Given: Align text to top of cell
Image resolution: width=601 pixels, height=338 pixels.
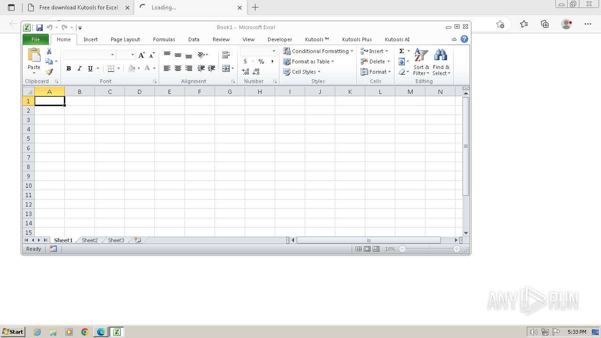Looking at the screenshot, I should point(167,55).
